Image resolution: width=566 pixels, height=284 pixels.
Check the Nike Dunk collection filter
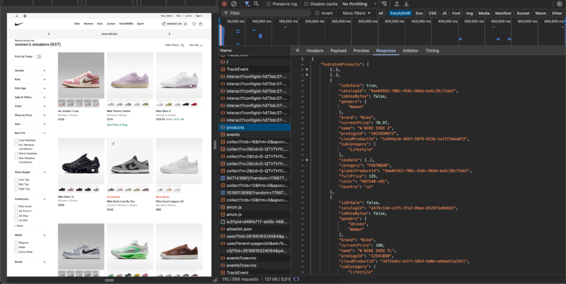point(16,207)
